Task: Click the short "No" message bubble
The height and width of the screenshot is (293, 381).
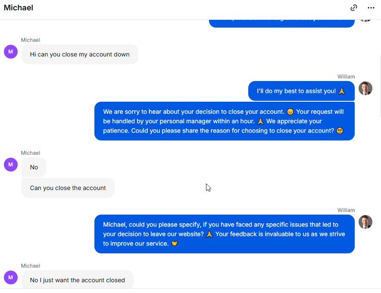Action: (x=34, y=167)
